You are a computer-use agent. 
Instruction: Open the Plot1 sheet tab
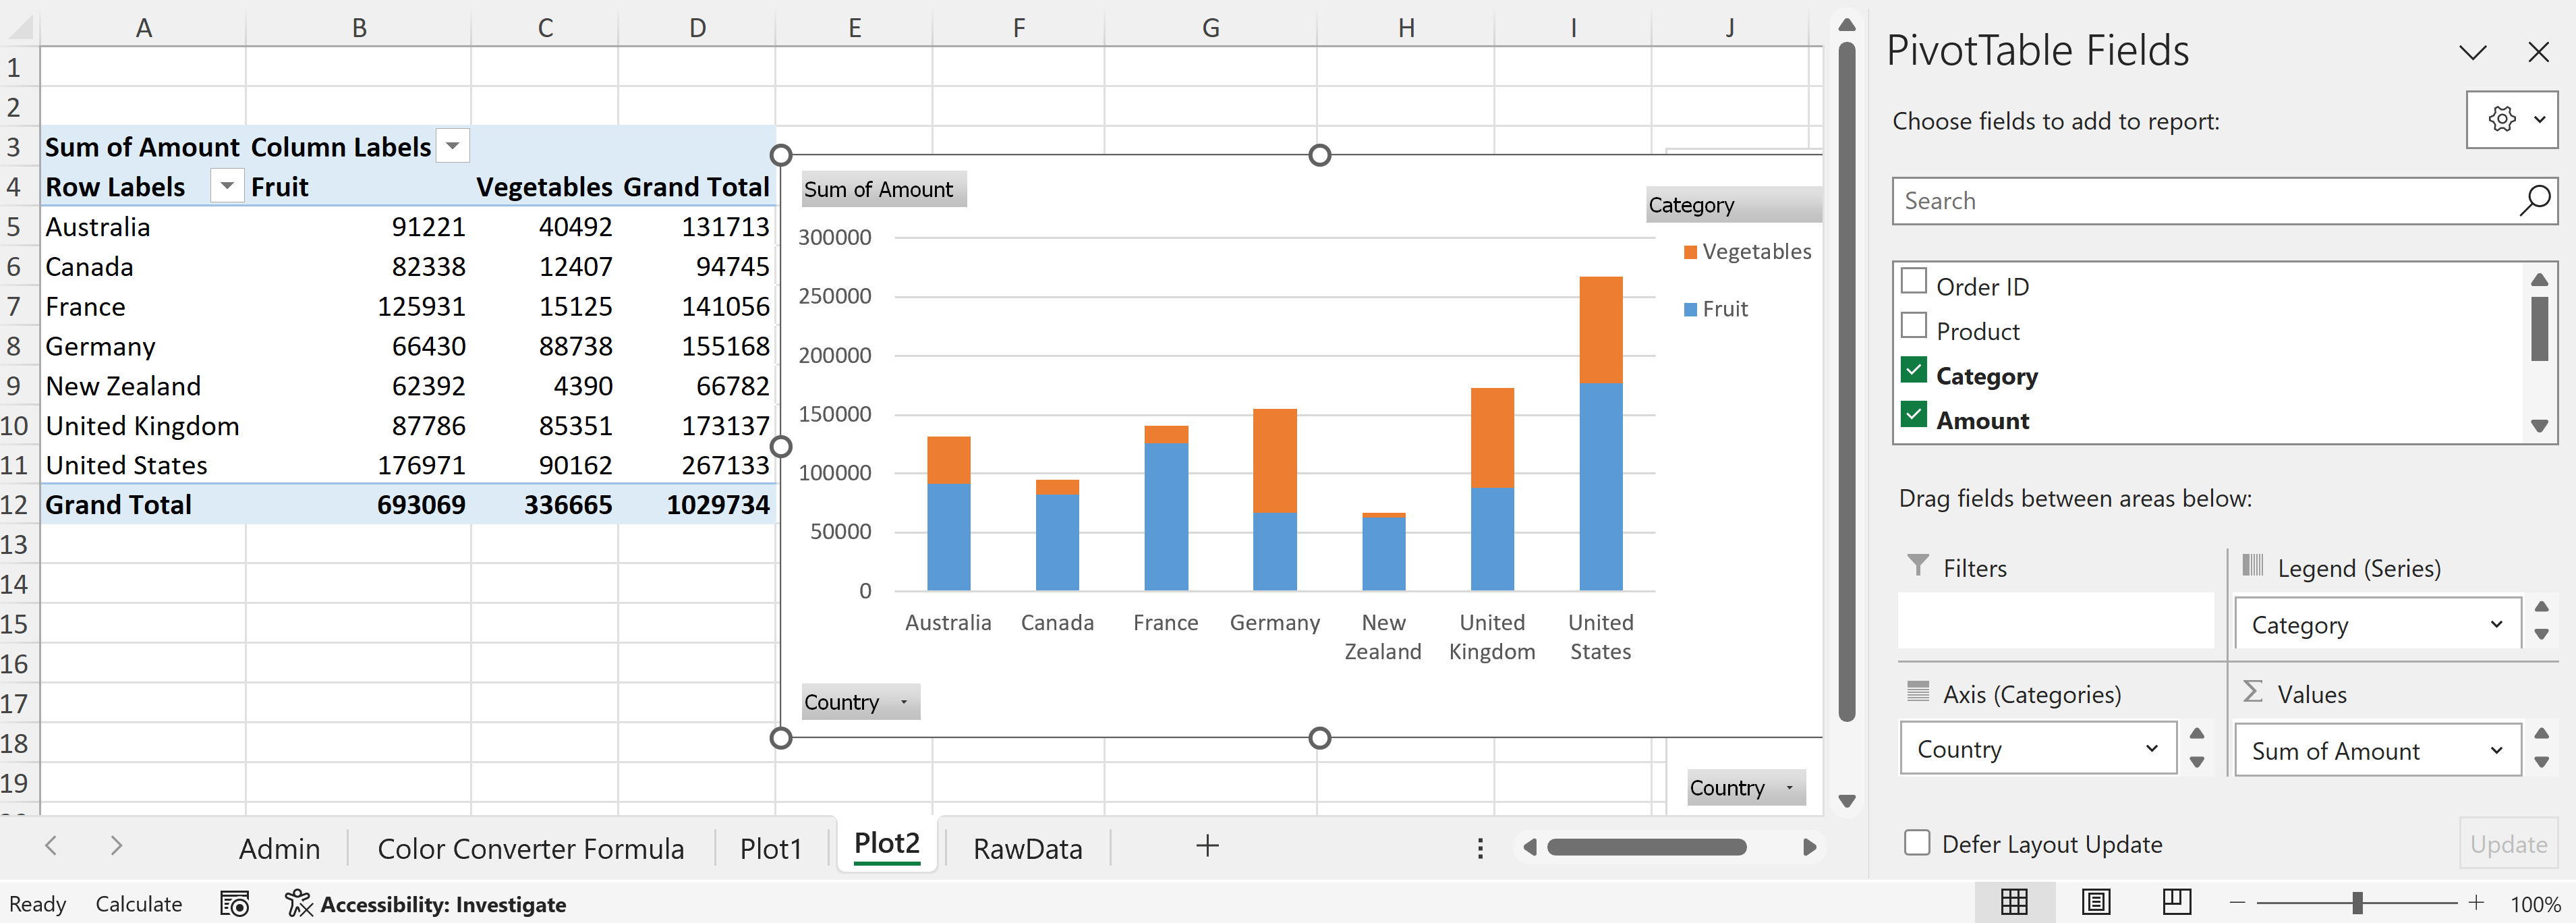(771, 849)
